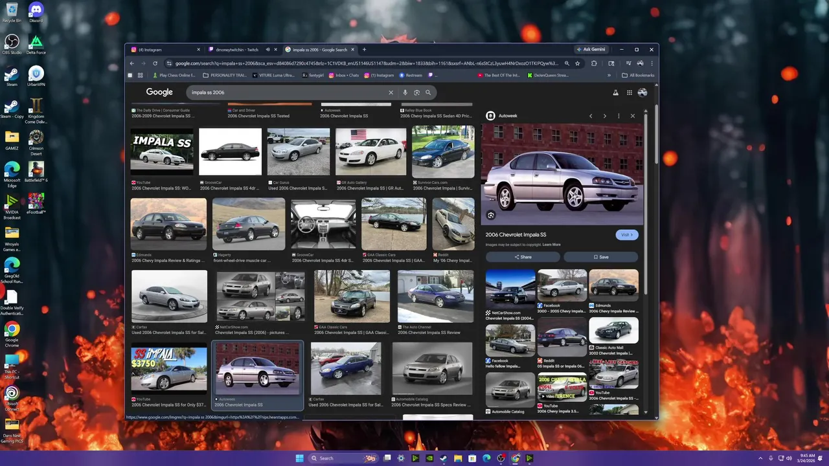
Task: Open the Chrome three-dot menu
Action: pyautogui.click(x=652, y=63)
